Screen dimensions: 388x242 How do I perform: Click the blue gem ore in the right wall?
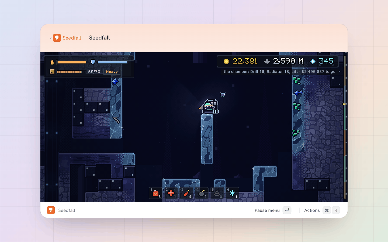coord(298,93)
